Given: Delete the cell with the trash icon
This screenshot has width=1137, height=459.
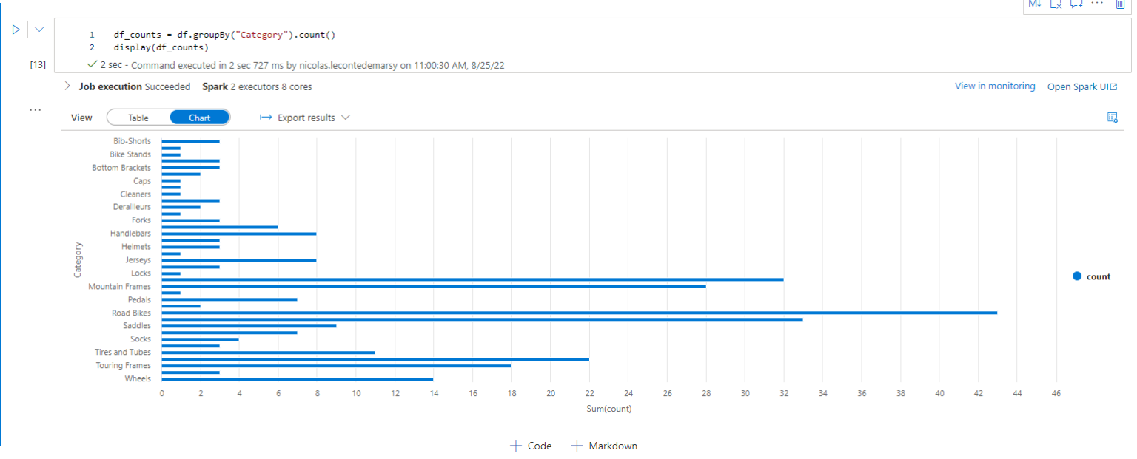Looking at the screenshot, I should tap(1120, 4).
